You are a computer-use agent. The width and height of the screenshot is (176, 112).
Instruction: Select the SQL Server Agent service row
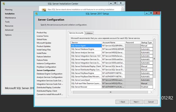[86, 46]
